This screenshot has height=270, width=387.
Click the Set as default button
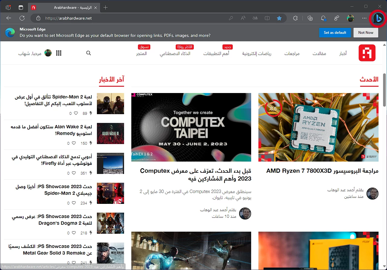[x=335, y=33]
